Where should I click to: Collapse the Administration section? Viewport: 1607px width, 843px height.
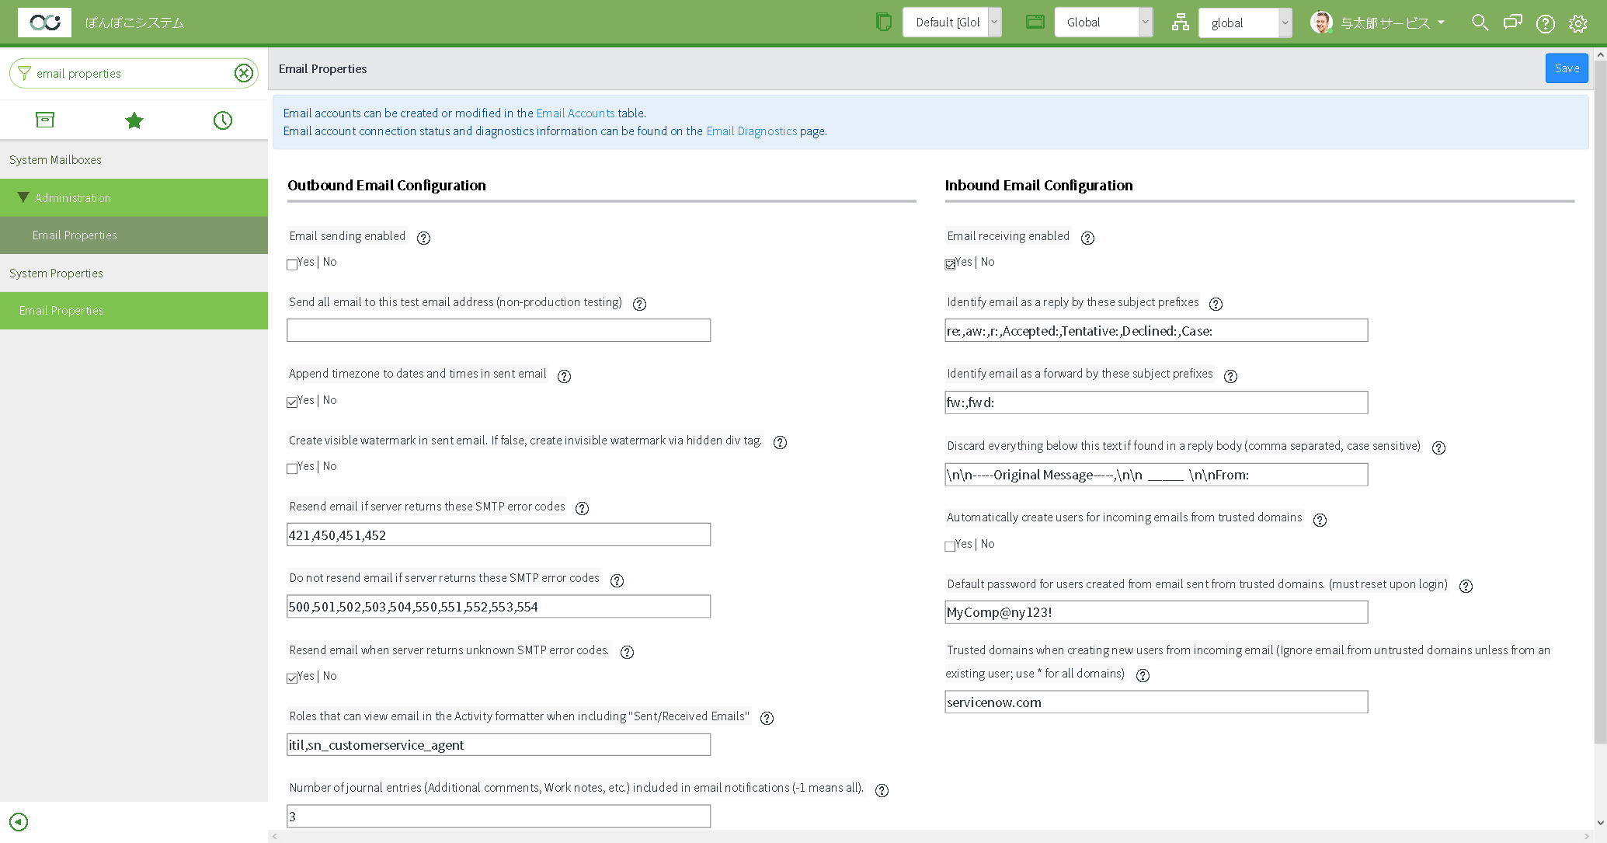(x=23, y=197)
